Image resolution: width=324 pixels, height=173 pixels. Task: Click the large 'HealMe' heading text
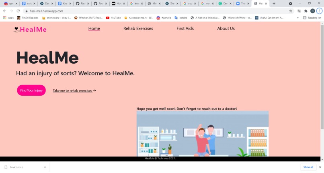point(47,57)
